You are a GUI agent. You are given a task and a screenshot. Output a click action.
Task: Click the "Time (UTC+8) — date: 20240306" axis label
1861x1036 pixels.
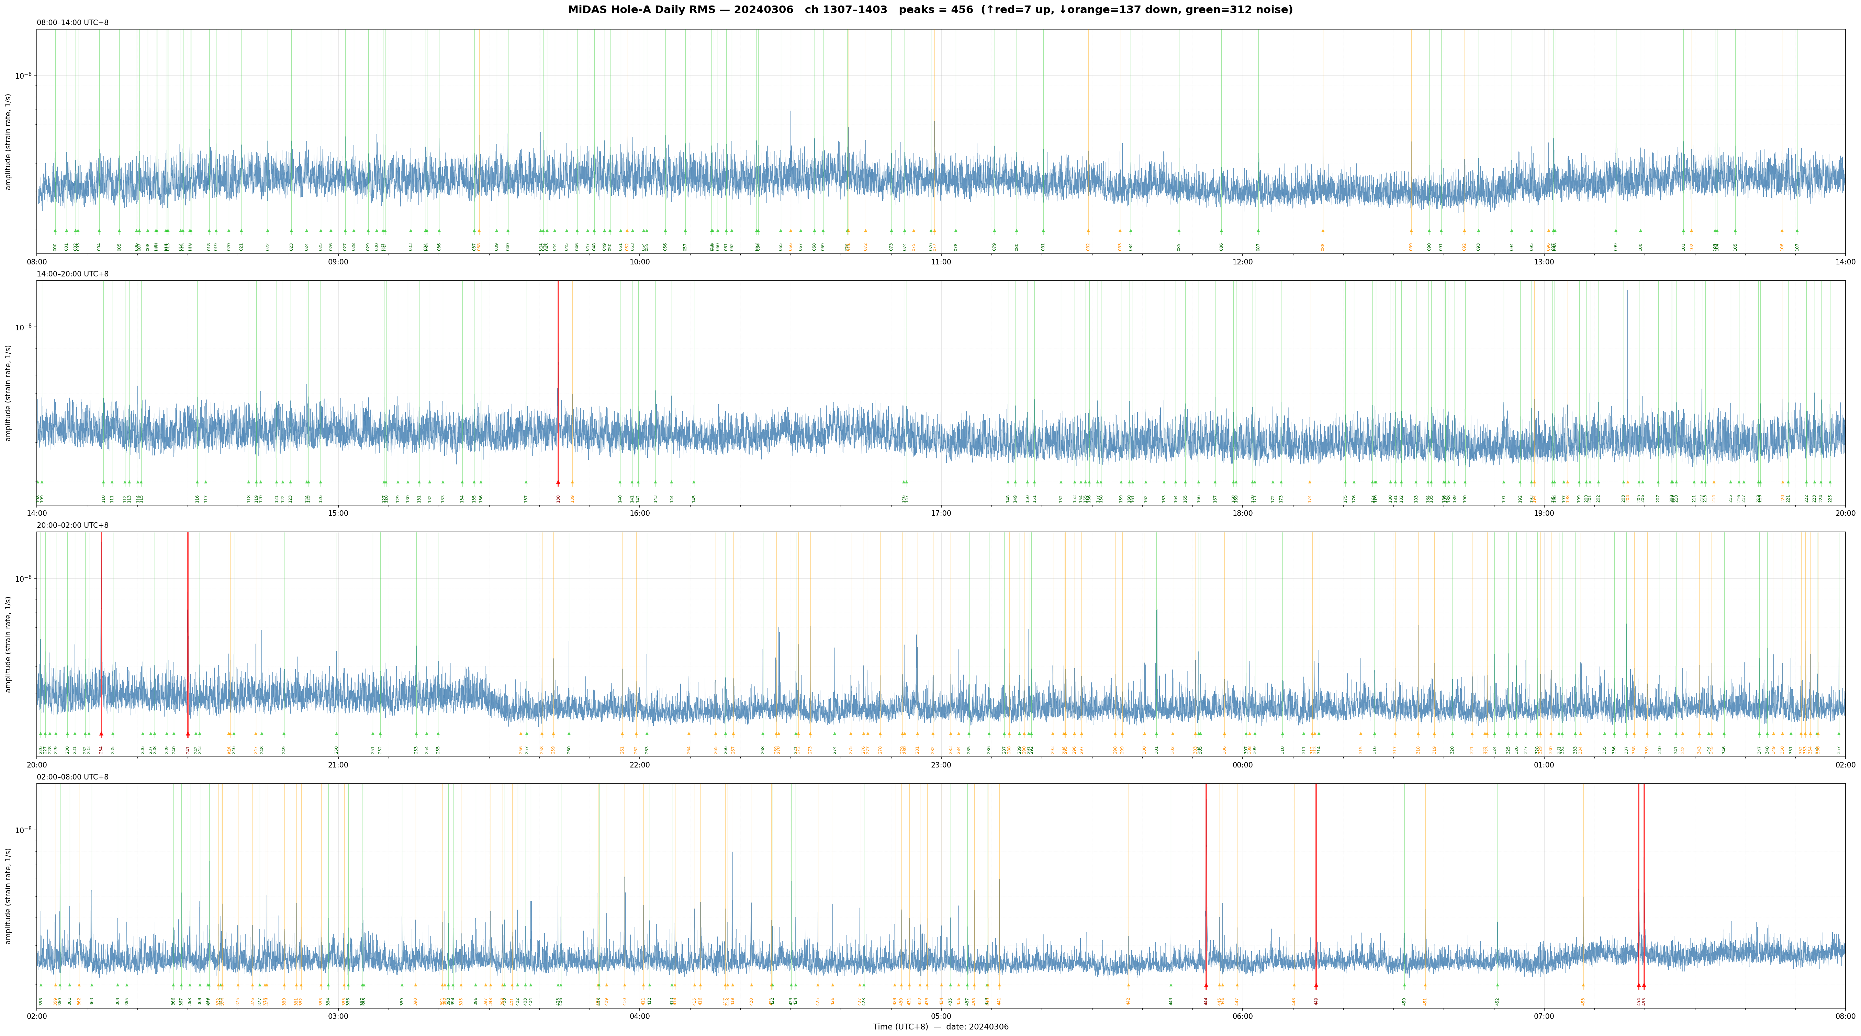pyautogui.click(x=941, y=1027)
